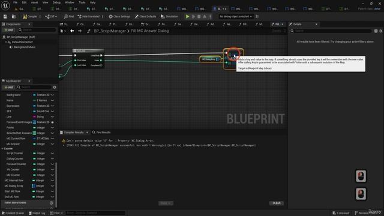Open Details panel settings gear
Viewport: 384px width, 216px height.
pyautogui.click(x=380, y=31)
